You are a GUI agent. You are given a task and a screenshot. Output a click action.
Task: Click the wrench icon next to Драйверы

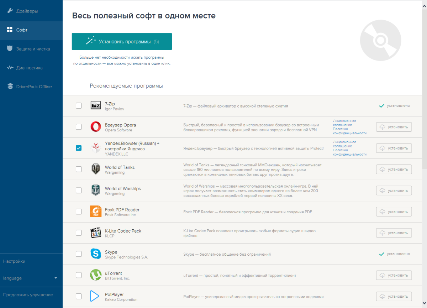10,11
